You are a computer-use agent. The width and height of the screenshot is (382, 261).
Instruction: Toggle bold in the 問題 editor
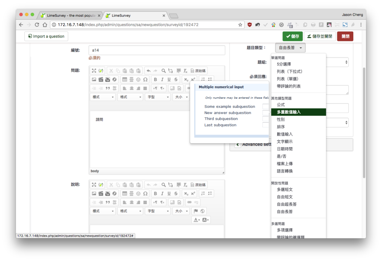(x=156, y=80)
